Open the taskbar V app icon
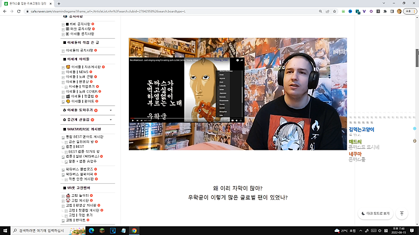The height and width of the screenshot is (235, 419). pos(113,230)
